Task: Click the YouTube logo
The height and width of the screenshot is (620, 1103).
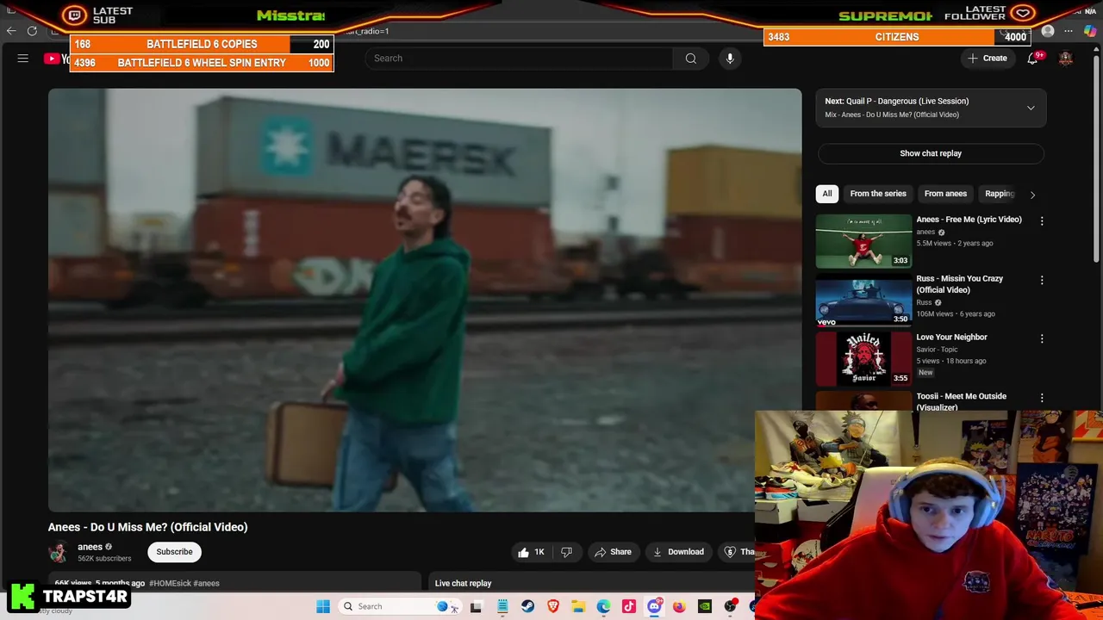Action: click(x=57, y=59)
